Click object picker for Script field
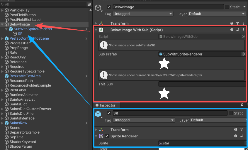This screenshot has height=150, width=248. [243, 37]
